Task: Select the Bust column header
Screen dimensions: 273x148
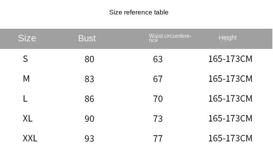Action: (x=87, y=38)
